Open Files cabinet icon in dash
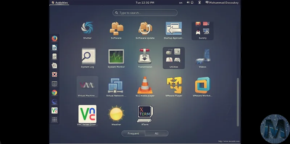 coord(54,57)
